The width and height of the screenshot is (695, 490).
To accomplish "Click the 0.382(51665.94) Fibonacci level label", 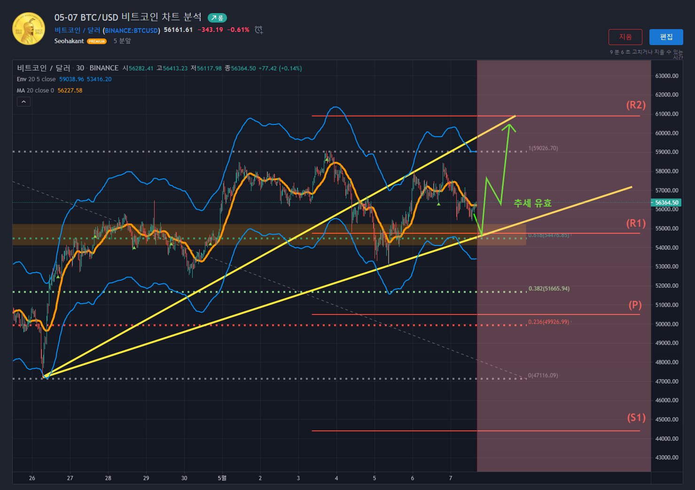I will tap(548, 289).
